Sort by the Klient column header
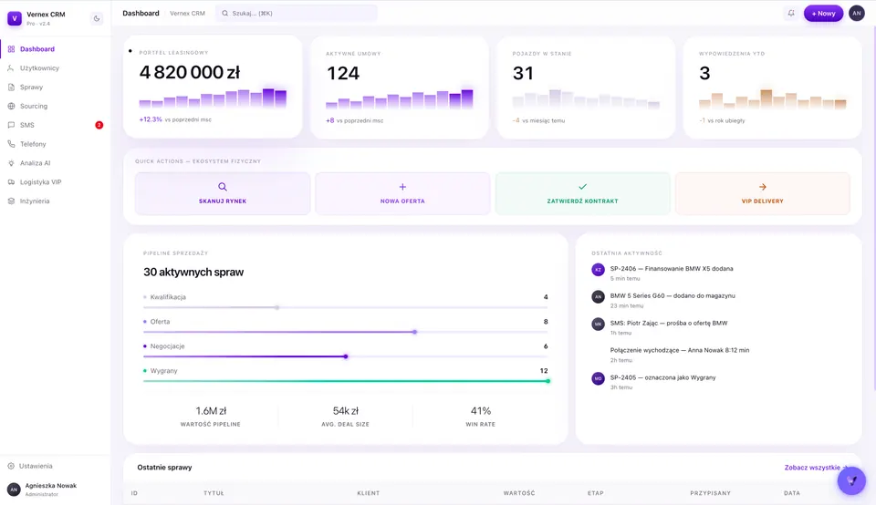Image resolution: width=876 pixels, height=505 pixels. point(368,493)
